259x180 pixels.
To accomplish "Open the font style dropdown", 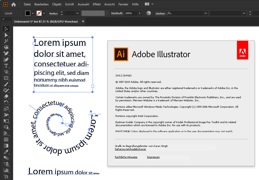I will pyautogui.click(x=244, y=13).
